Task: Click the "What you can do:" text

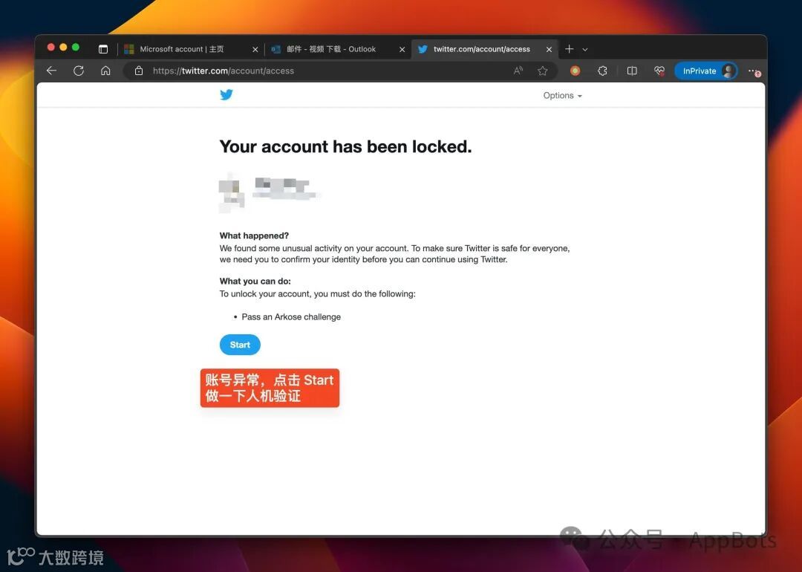Action: pyautogui.click(x=255, y=282)
